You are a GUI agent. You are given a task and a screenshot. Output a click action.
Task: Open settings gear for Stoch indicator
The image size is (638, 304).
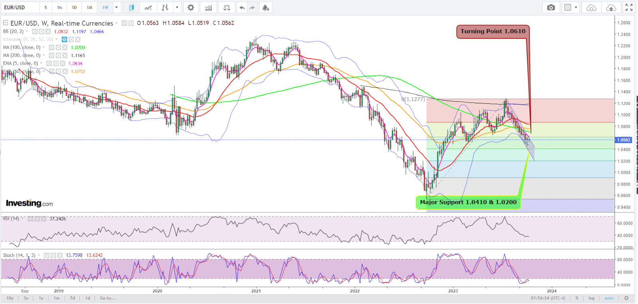click(x=53, y=255)
